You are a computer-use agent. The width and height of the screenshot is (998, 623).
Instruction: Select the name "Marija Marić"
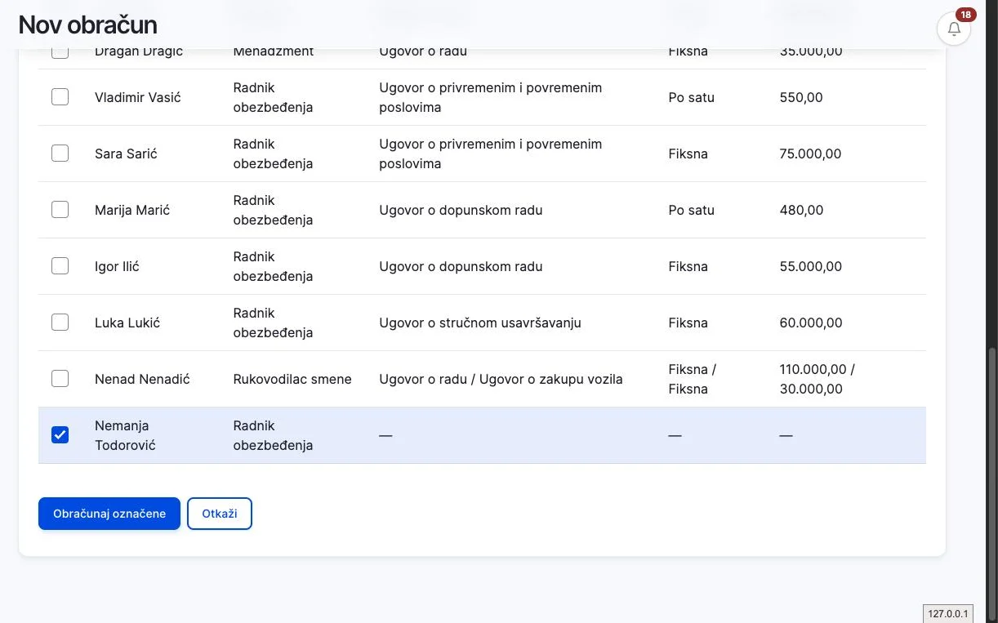132,210
